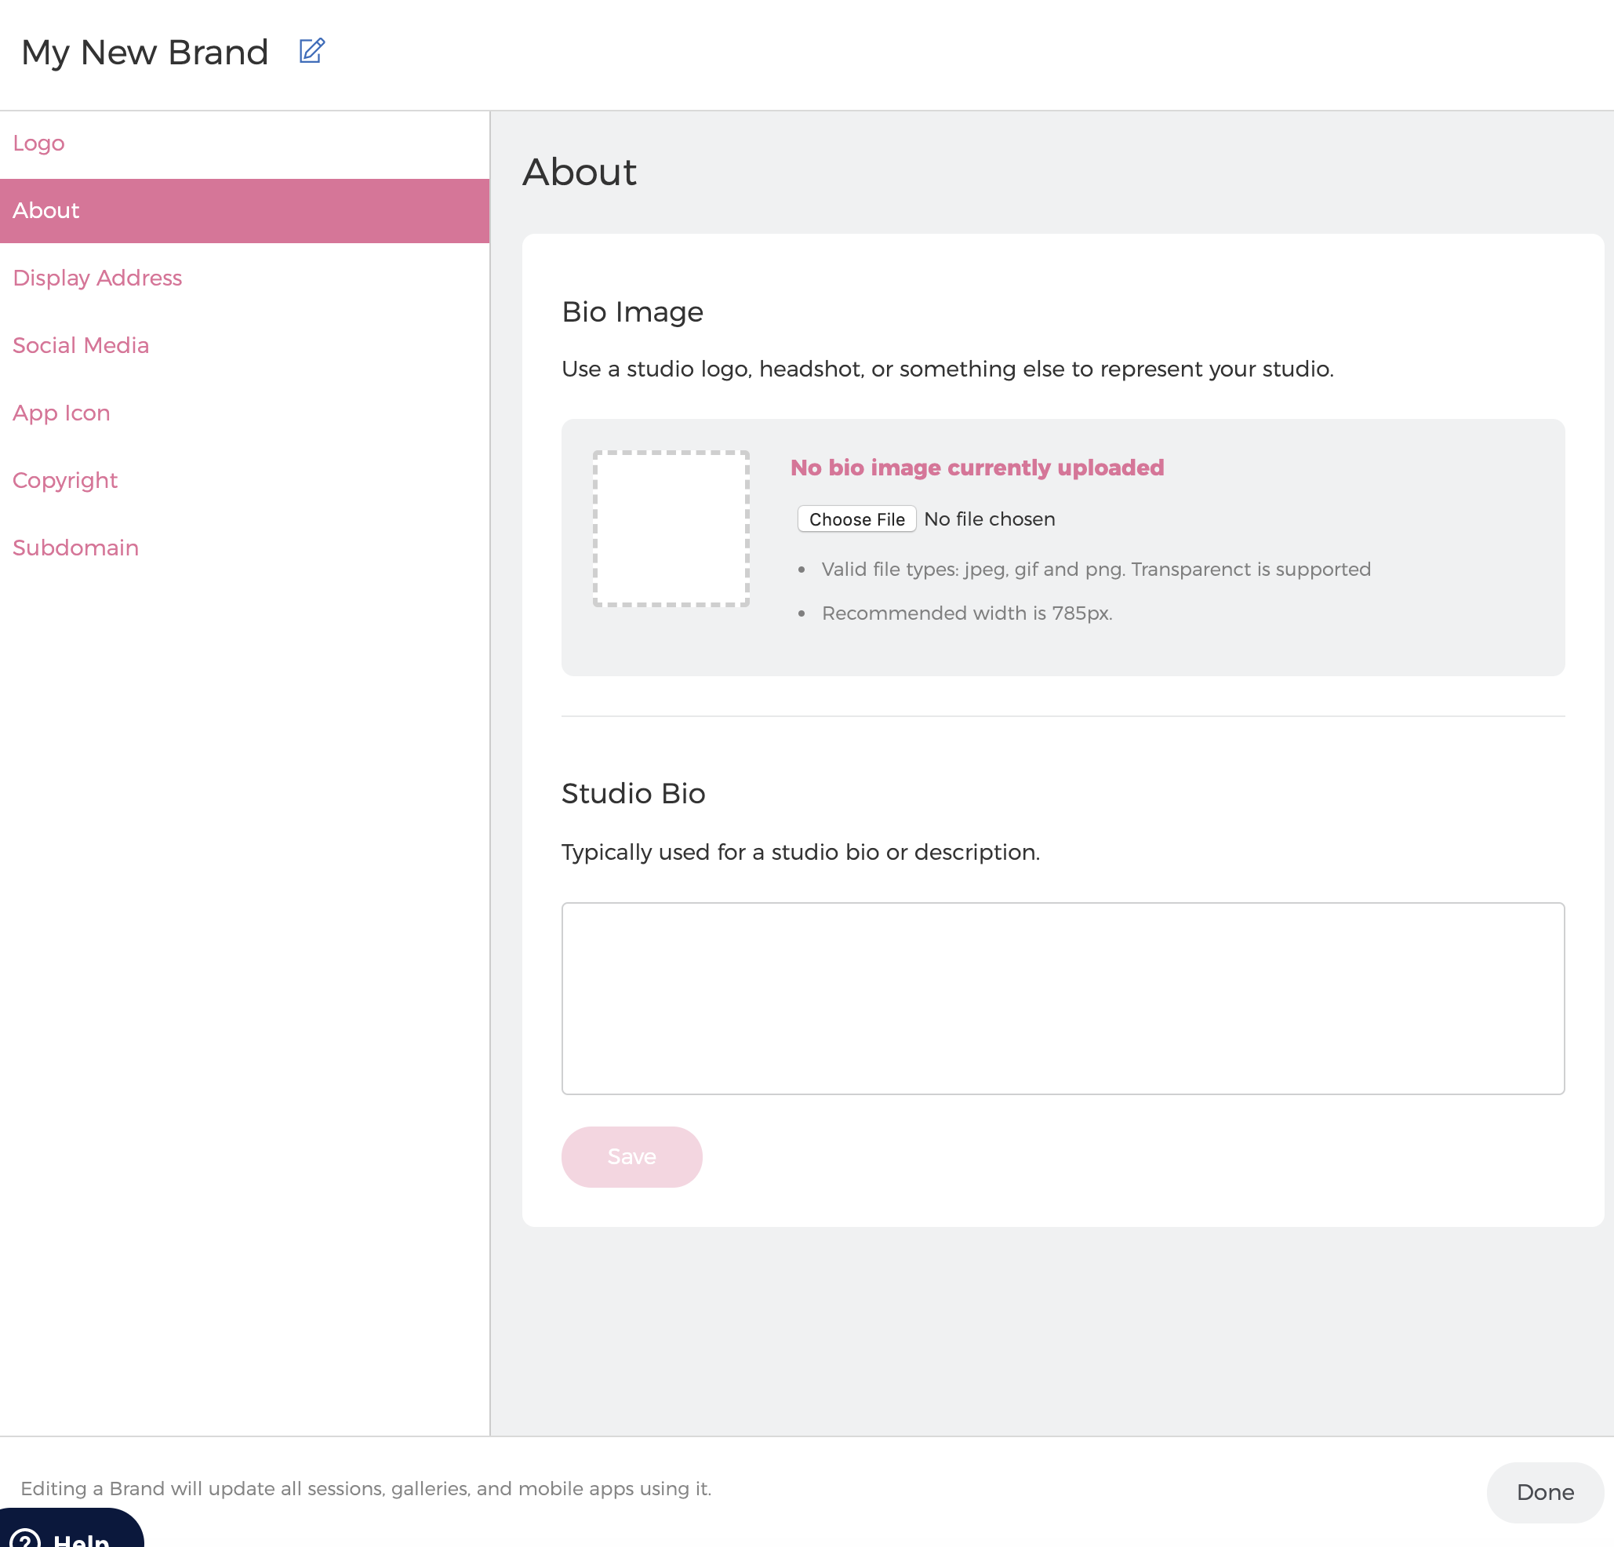
Task: Click 'Use a studio logo, headshot' description
Action: pyautogui.click(x=947, y=369)
